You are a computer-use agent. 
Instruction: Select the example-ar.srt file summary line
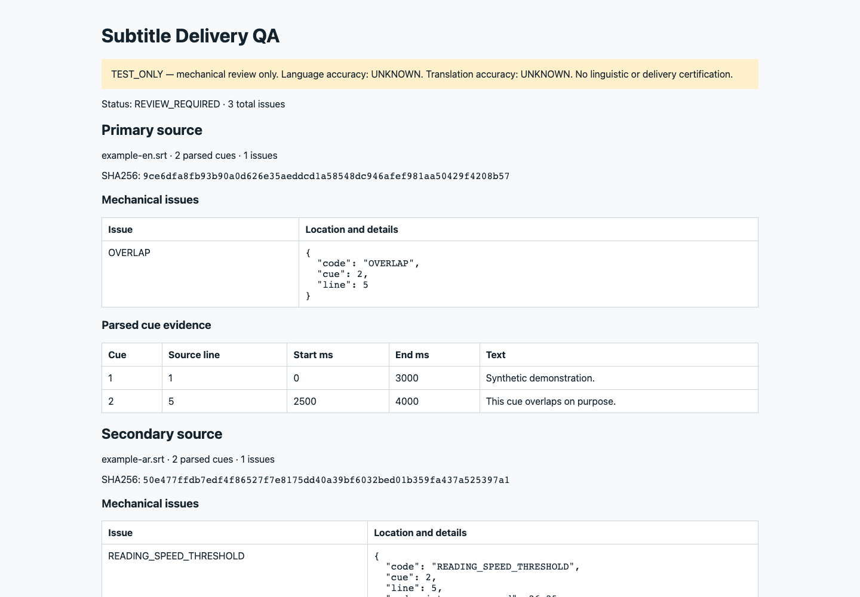point(188,459)
